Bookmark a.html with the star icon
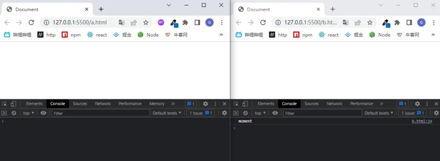The width and height of the screenshot is (440, 161). (x=146, y=22)
